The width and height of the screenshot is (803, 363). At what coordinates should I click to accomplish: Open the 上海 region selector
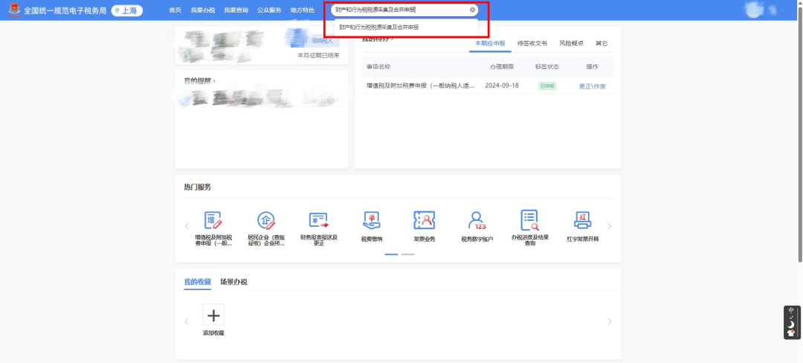tap(127, 10)
